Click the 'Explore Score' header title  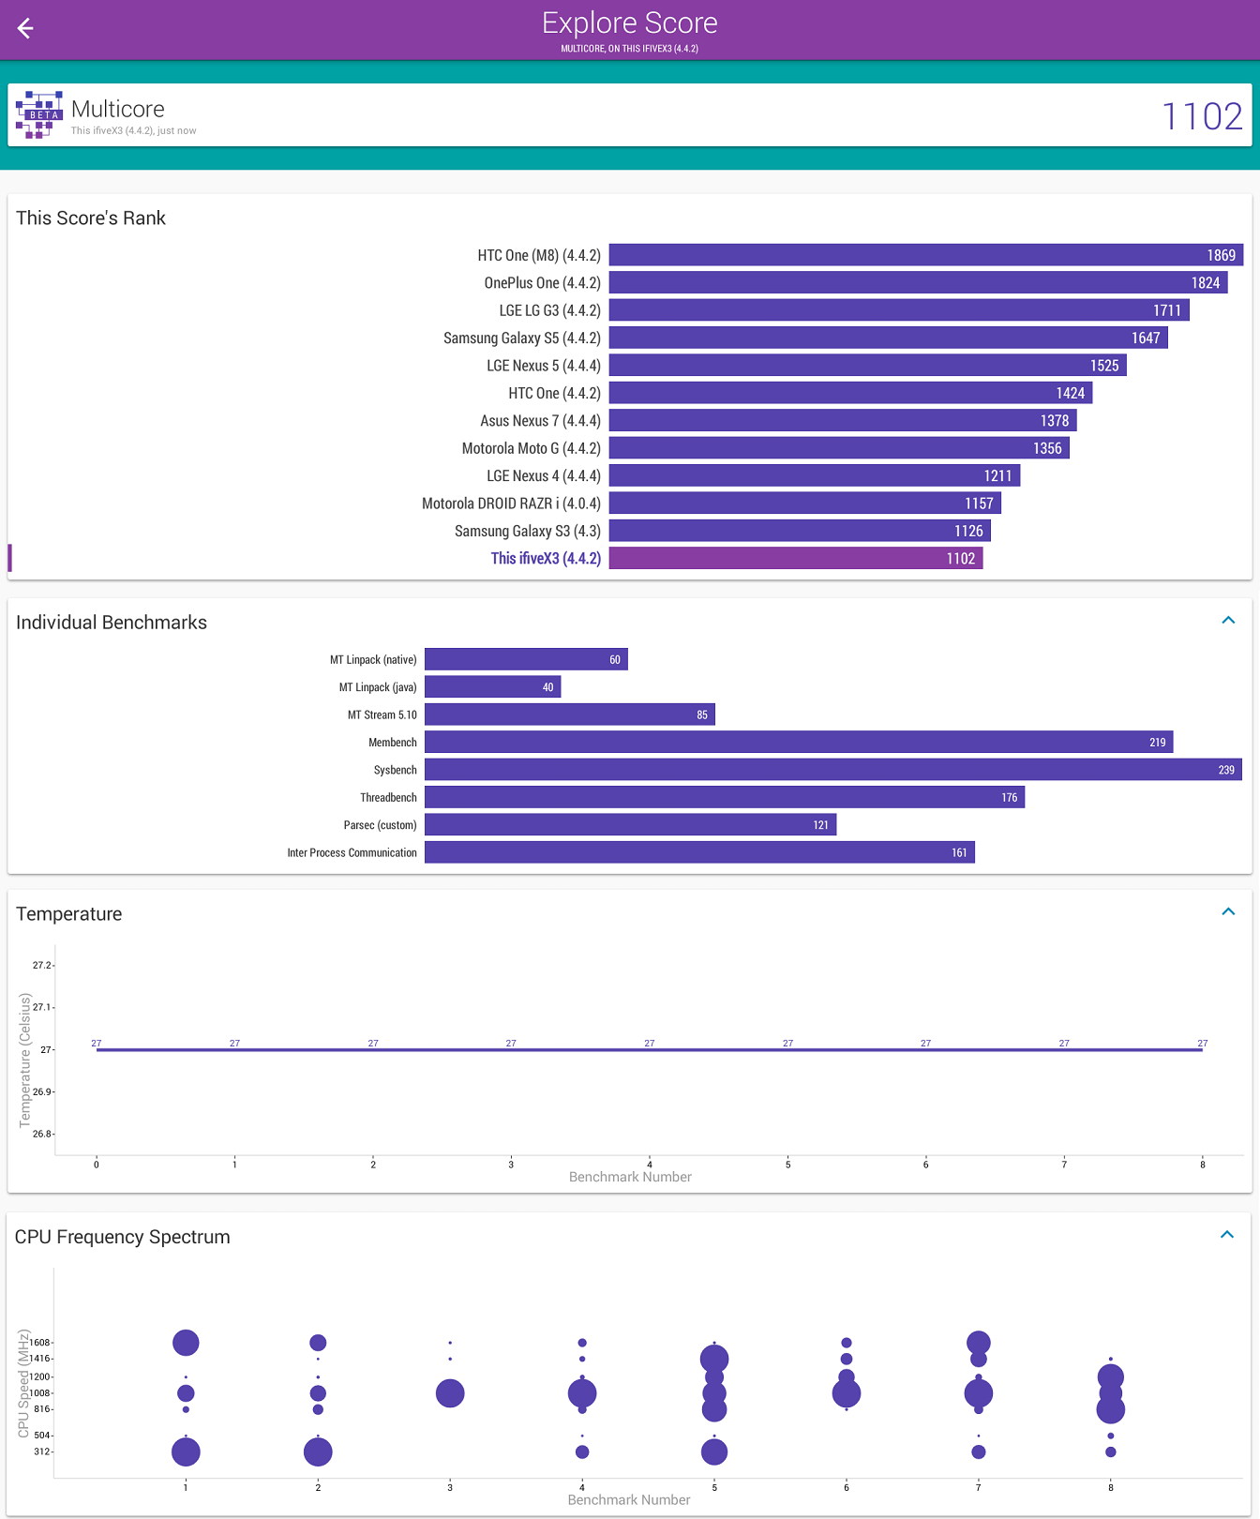click(x=630, y=23)
